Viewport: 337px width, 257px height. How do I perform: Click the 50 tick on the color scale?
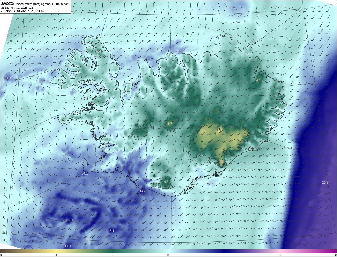coord(335,255)
